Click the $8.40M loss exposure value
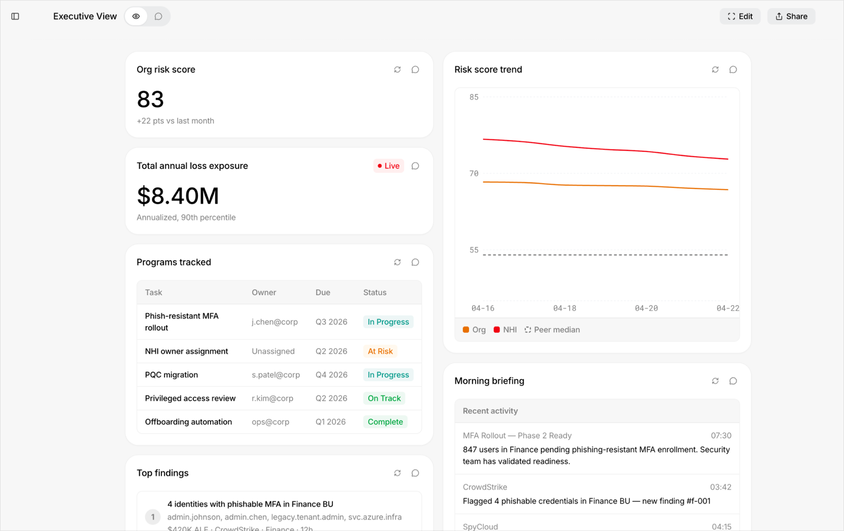 tap(178, 196)
